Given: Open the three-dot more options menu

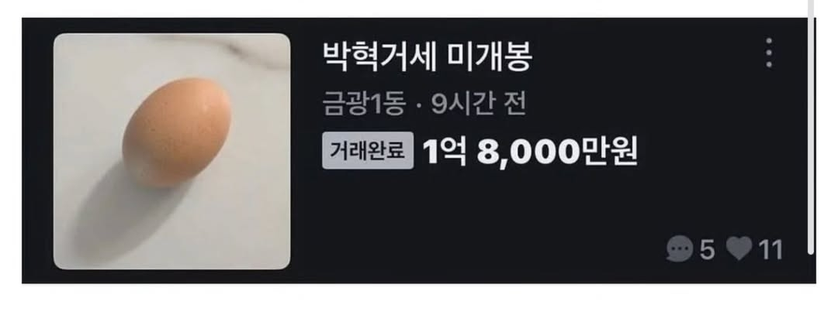Looking at the screenshot, I should coord(768,53).
